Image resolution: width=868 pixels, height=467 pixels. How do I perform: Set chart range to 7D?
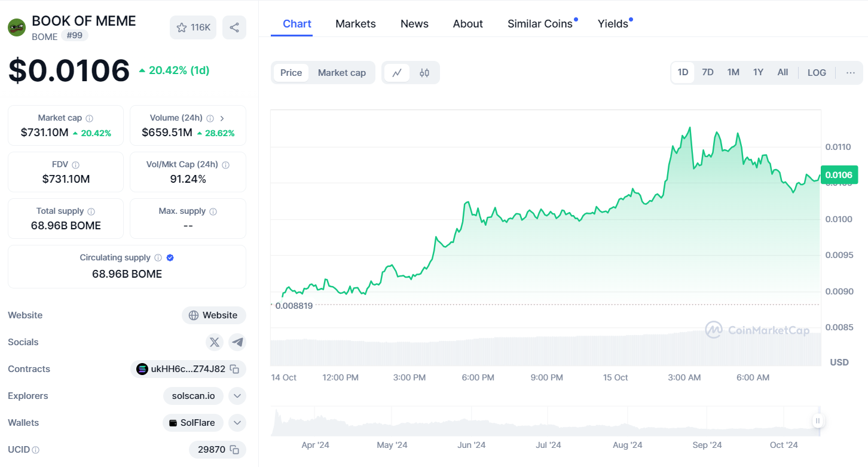(708, 72)
